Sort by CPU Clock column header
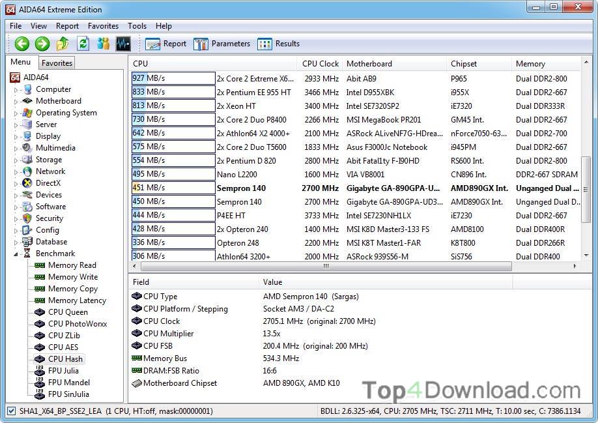 [x=320, y=64]
